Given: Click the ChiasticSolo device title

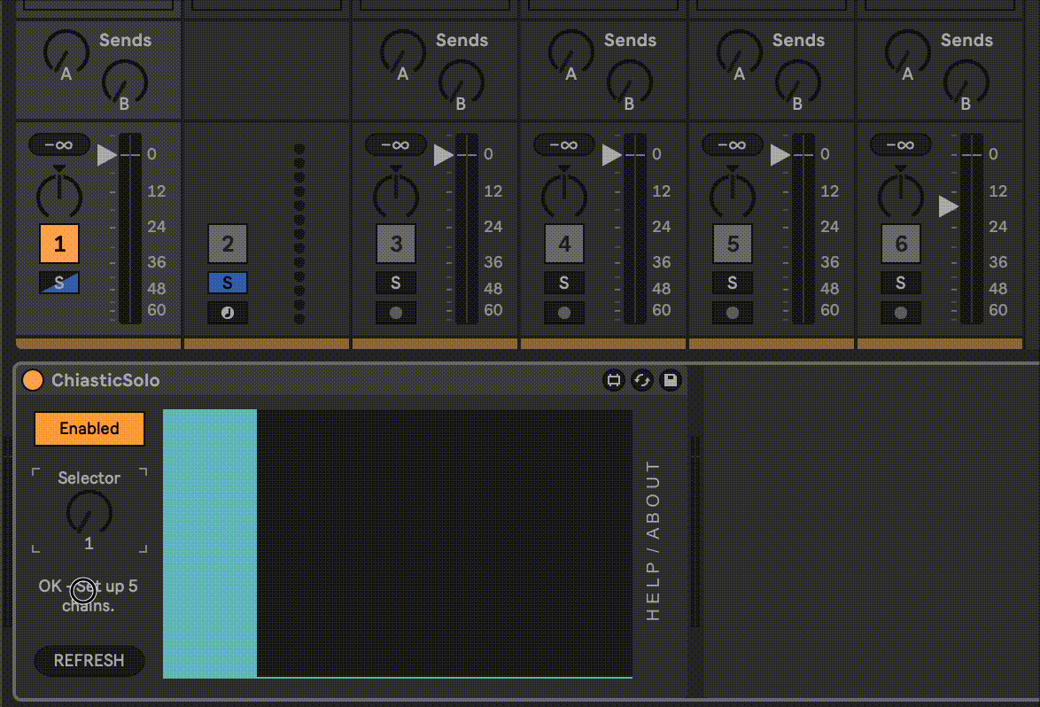Looking at the screenshot, I should [x=105, y=381].
